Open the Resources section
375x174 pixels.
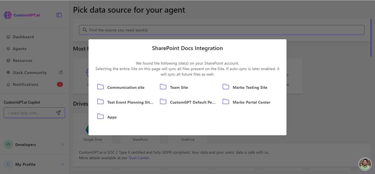[x=23, y=60]
